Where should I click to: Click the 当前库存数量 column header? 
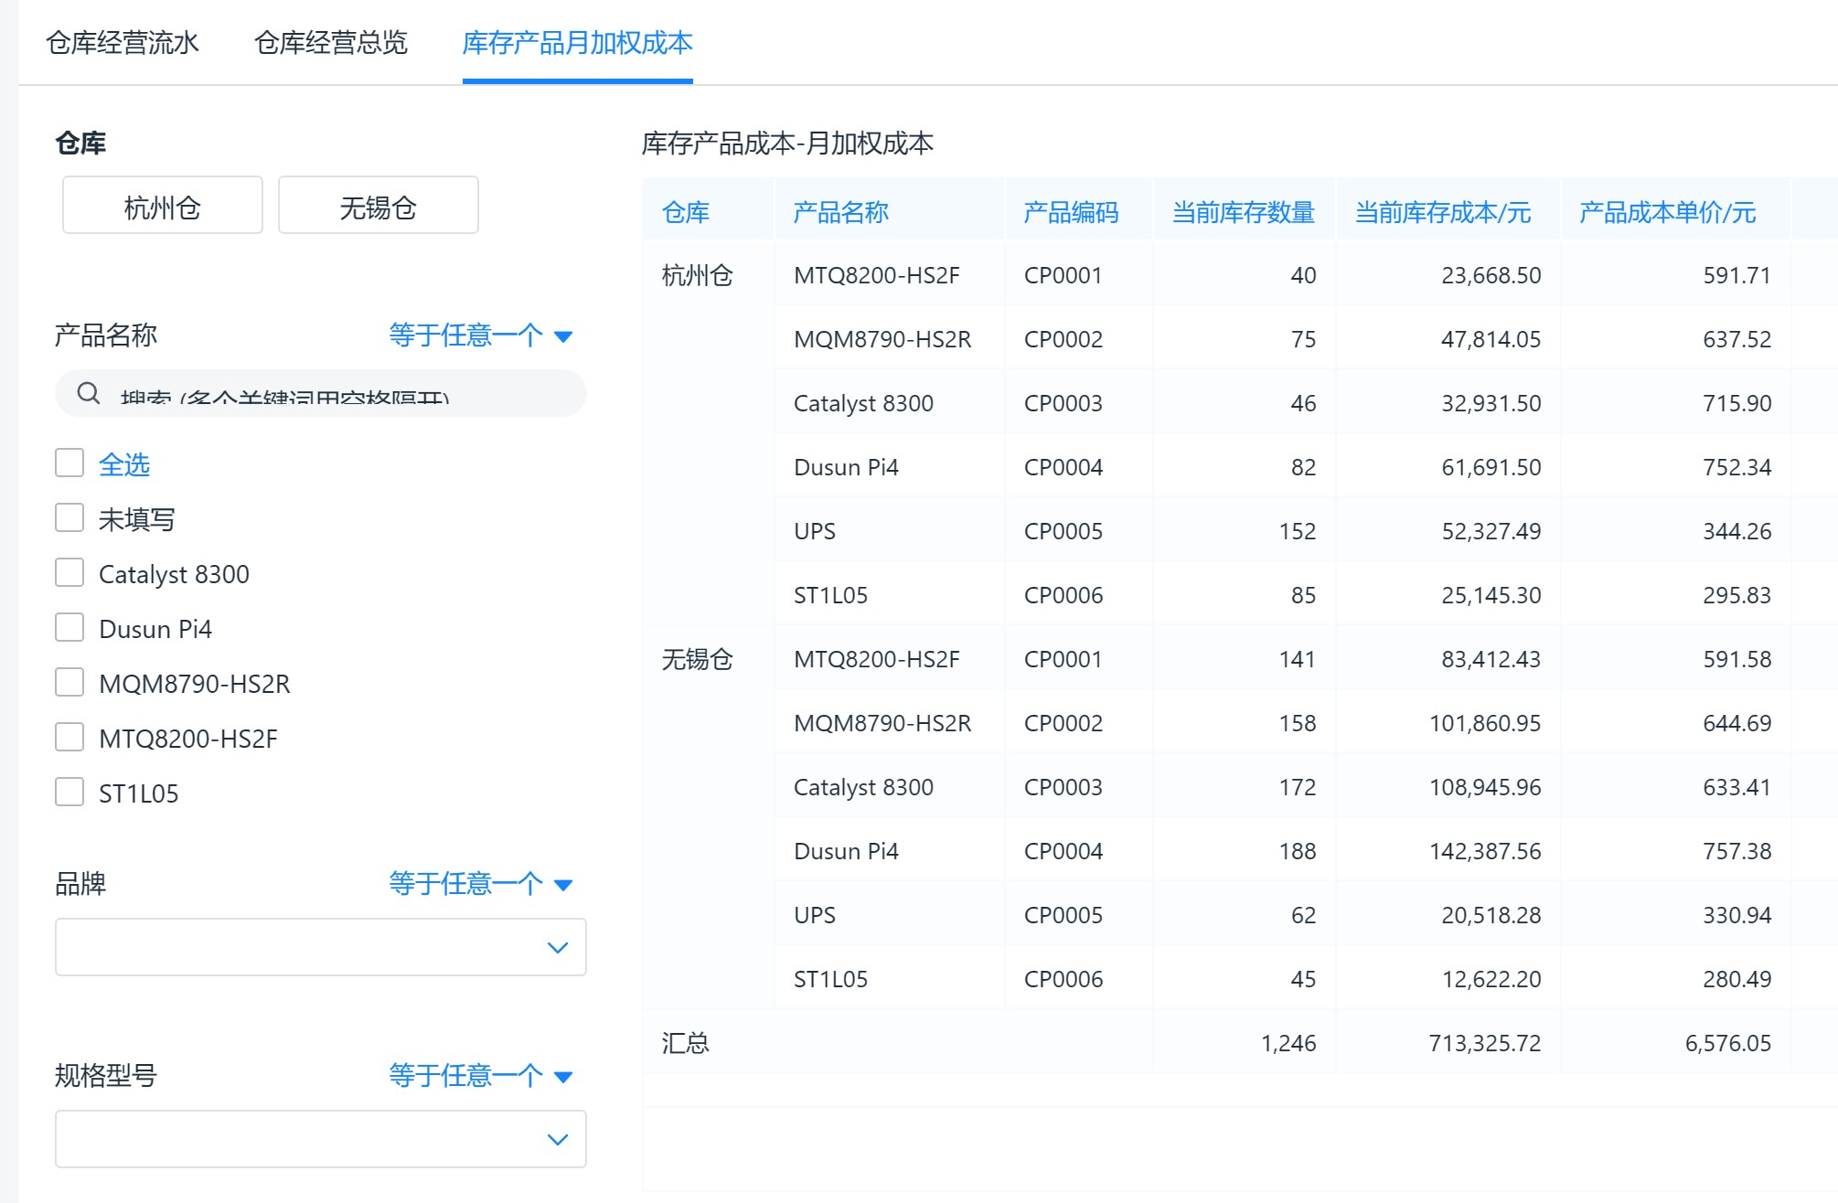point(1243,212)
